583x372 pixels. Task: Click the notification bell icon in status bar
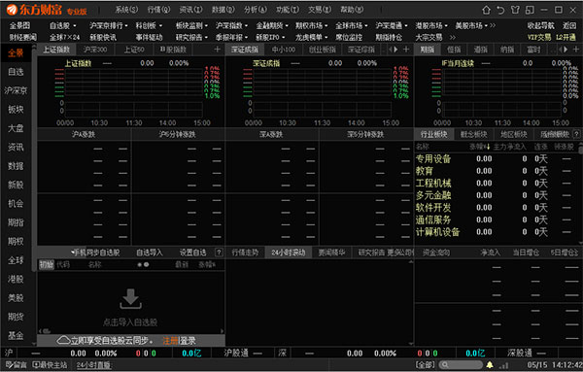490,364
